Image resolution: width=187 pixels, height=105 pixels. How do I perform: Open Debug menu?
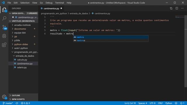tap(49, 3)
